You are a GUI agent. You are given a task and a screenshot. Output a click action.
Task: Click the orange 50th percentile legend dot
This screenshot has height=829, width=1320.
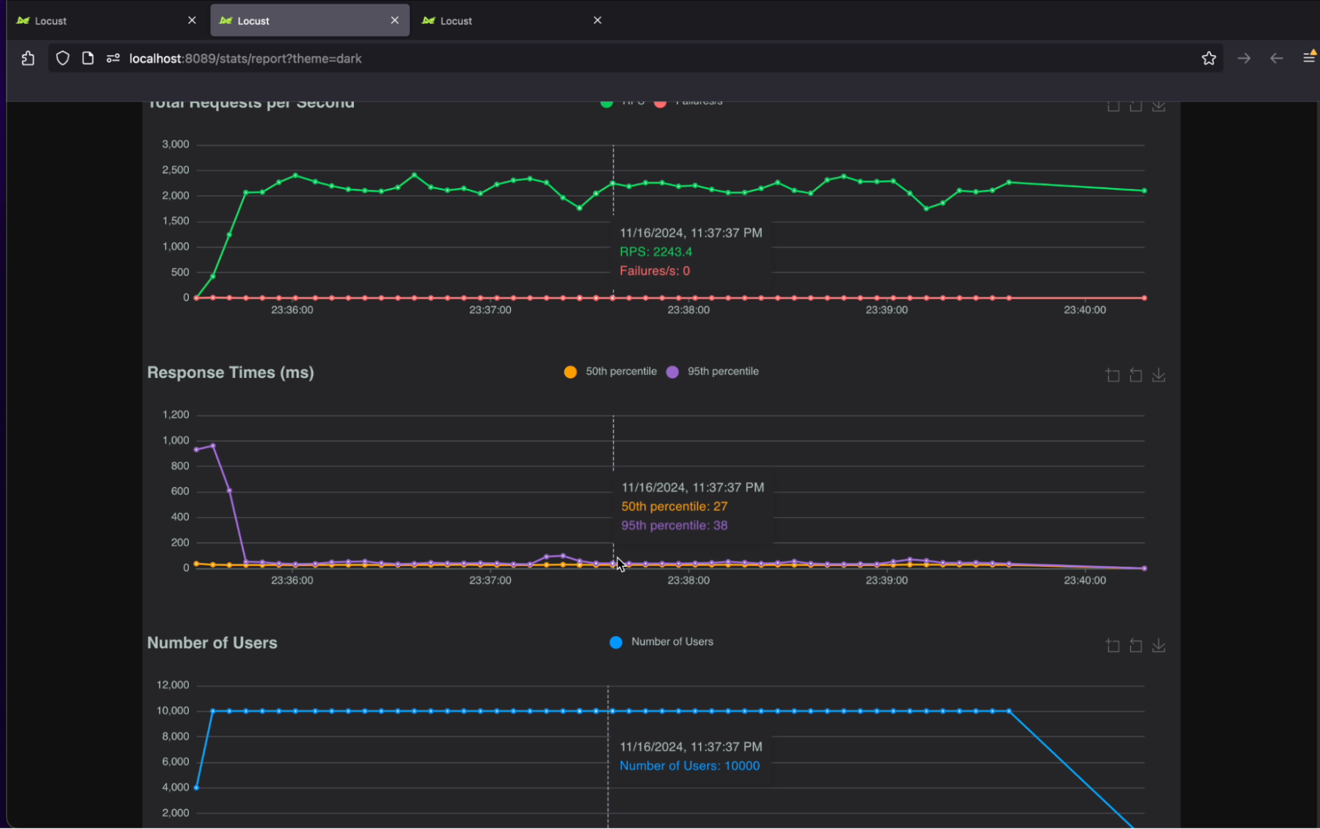(570, 372)
